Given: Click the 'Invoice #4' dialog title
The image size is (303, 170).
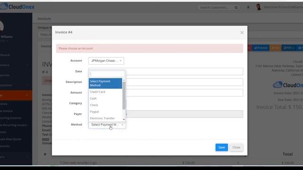Looking at the screenshot, I should click(x=63, y=32).
